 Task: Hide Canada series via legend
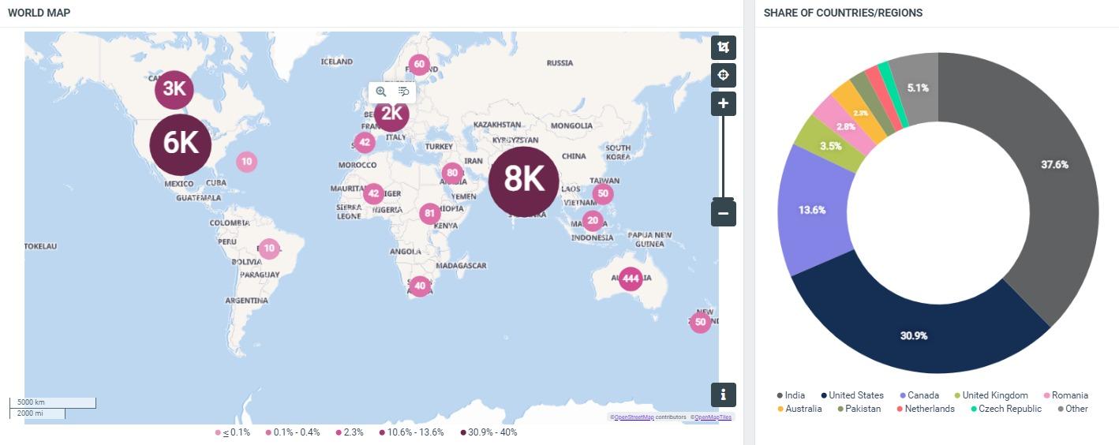919,395
